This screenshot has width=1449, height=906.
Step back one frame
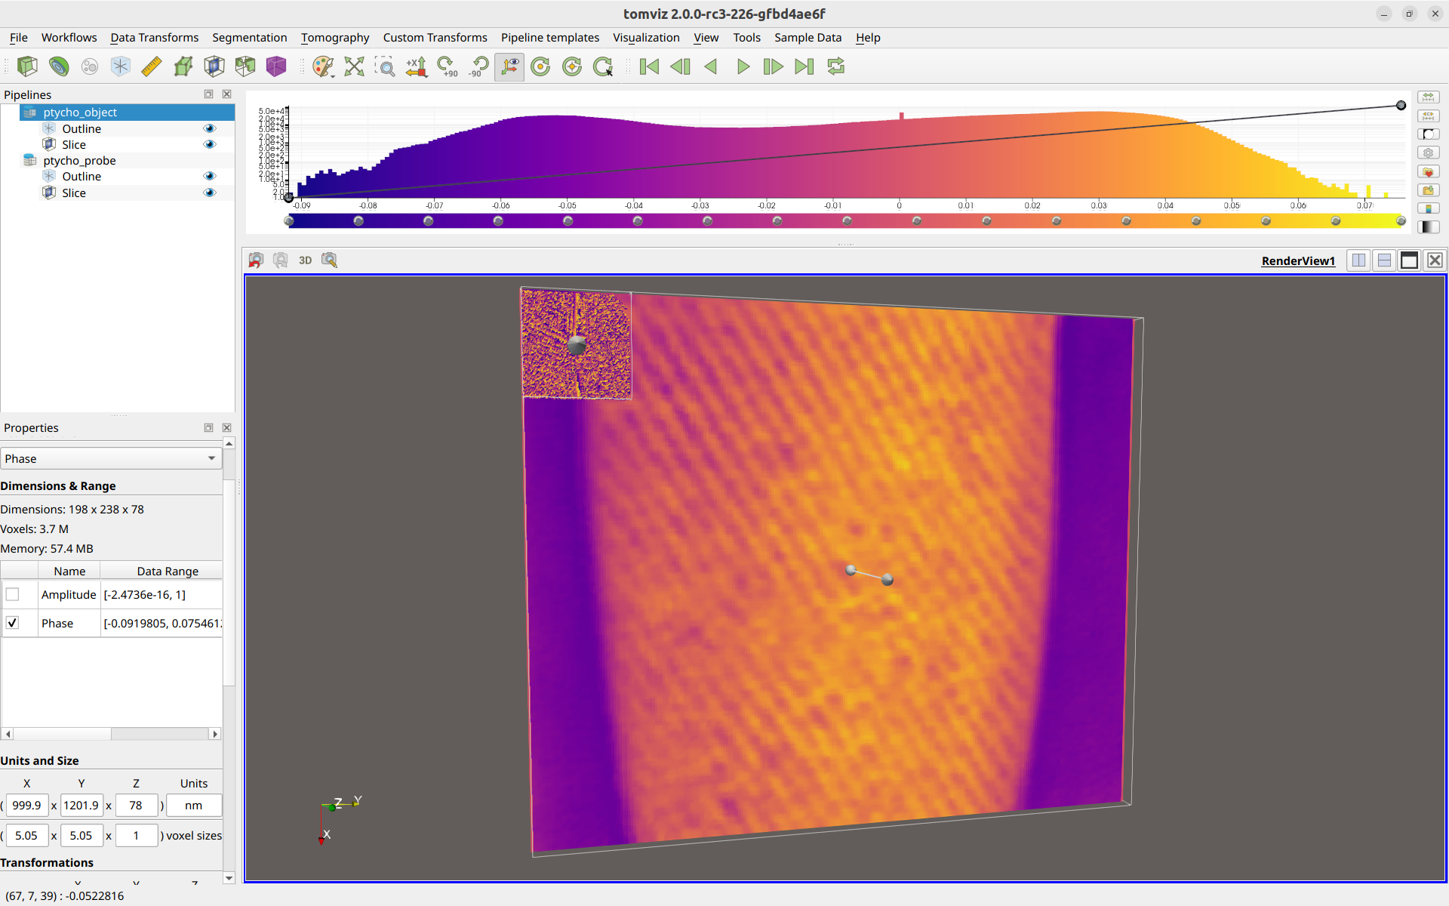point(680,66)
